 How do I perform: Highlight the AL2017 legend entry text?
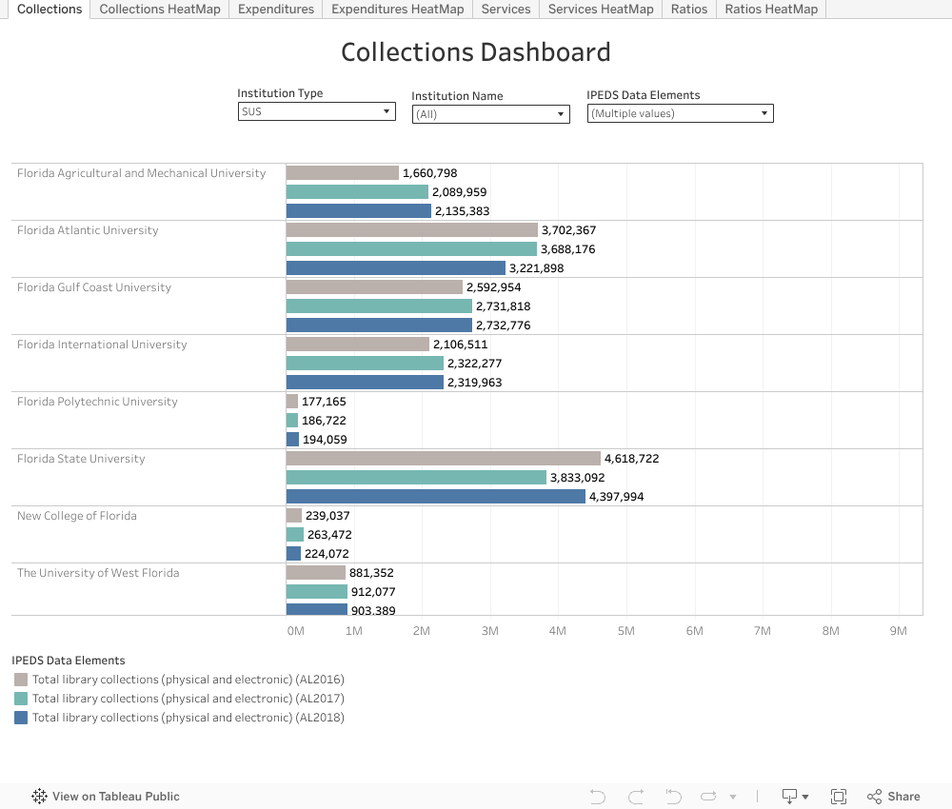pyautogui.click(x=188, y=699)
